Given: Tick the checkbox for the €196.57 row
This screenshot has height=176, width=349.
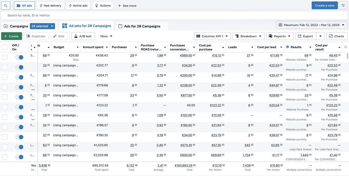Looking at the screenshot, I should [x=5, y=127].
